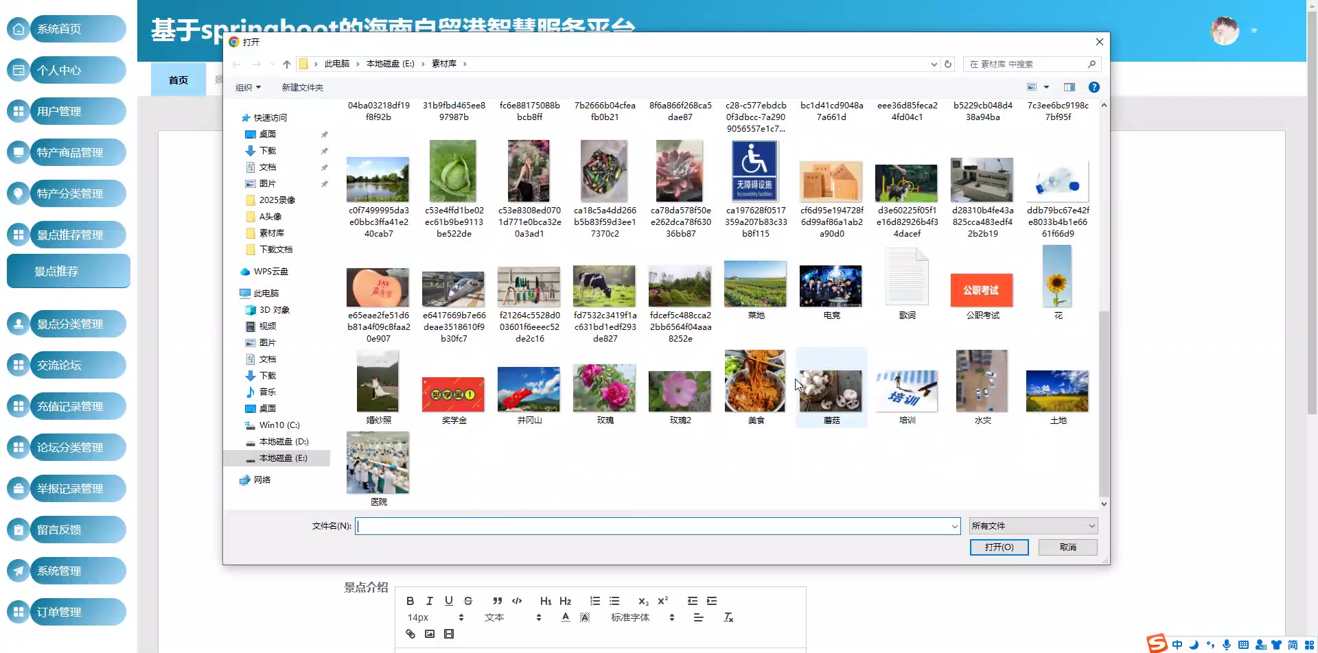
Task: Click the insert image icon in the editor
Action: click(x=430, y=634)
